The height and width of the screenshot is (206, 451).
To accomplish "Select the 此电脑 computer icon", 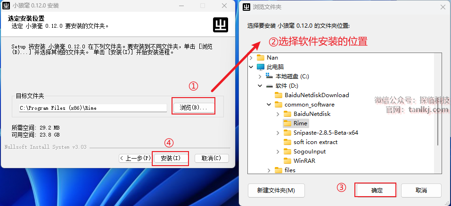I will (x=260, y=67).
